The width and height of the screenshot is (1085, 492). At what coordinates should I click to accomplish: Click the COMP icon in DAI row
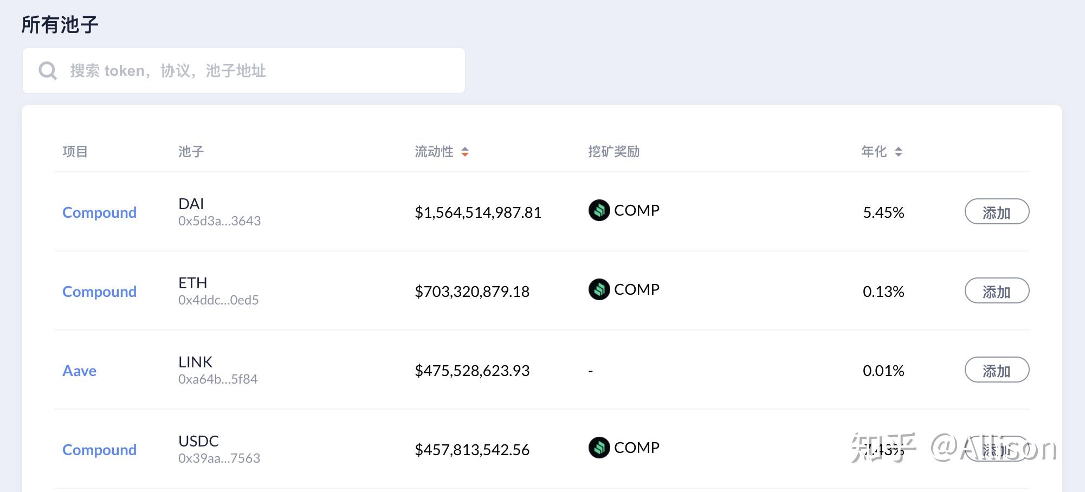click(599, 210)
